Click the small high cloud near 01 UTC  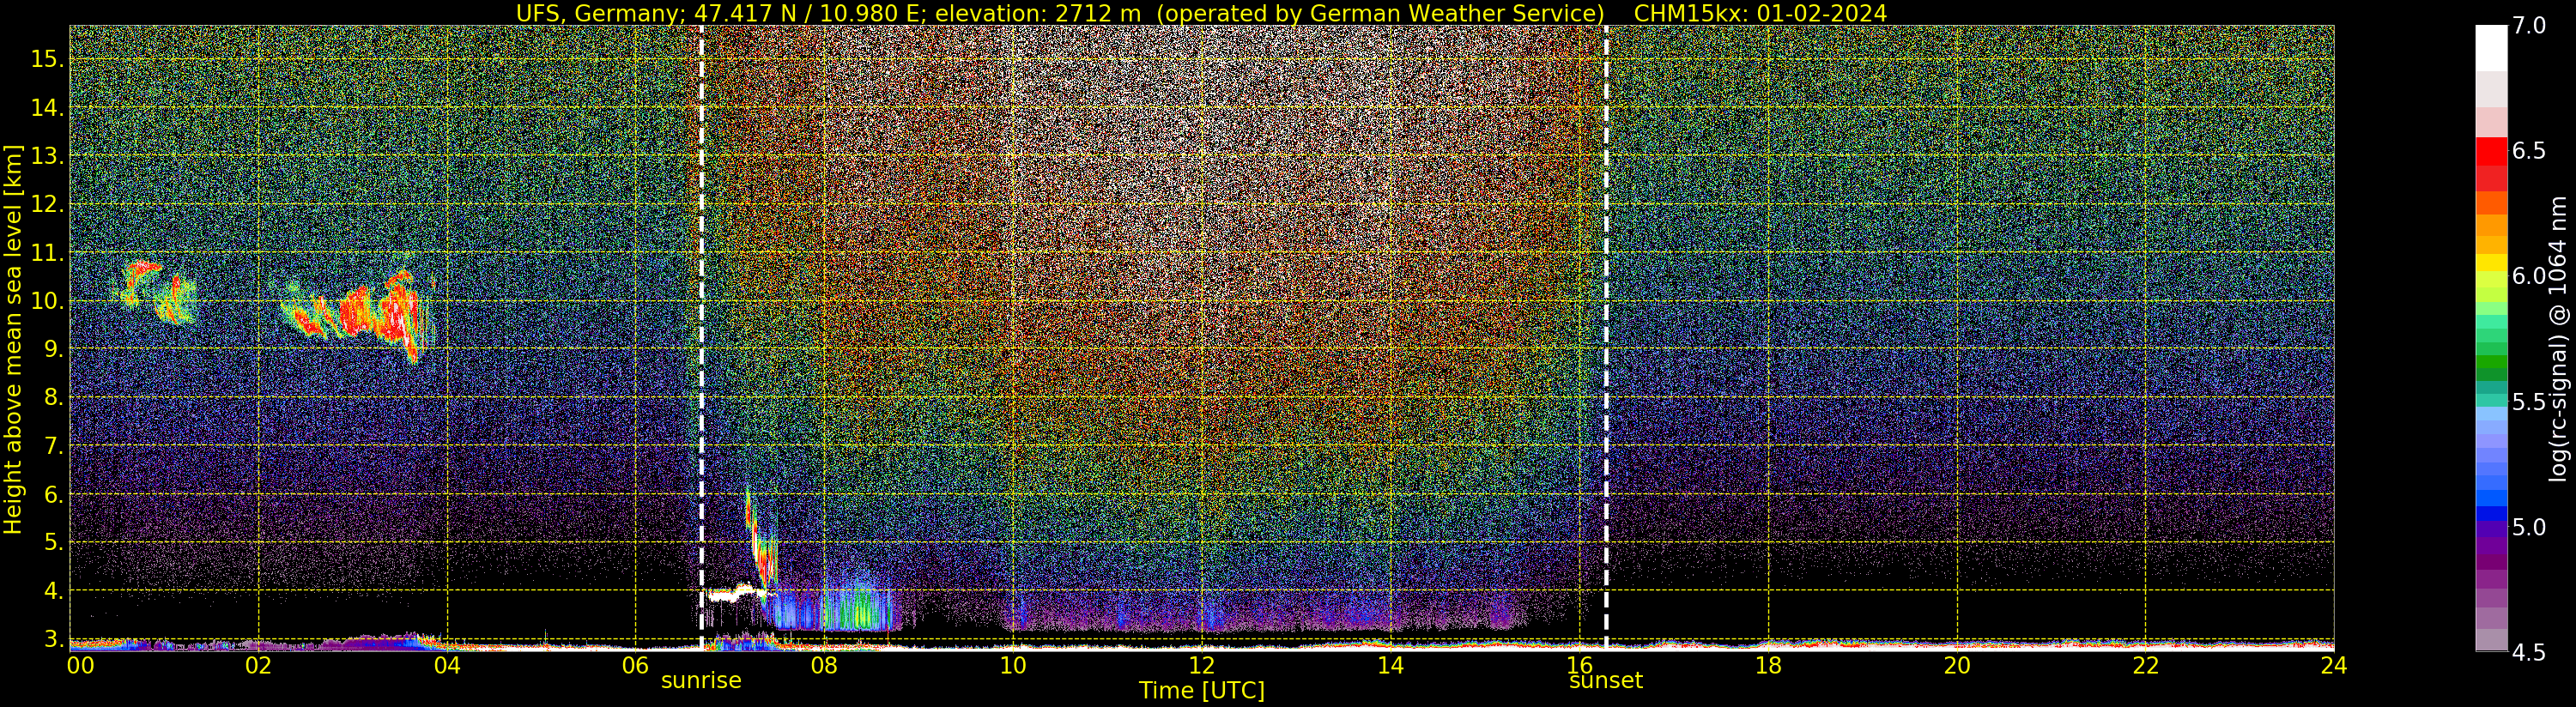(x=155, y=291)
